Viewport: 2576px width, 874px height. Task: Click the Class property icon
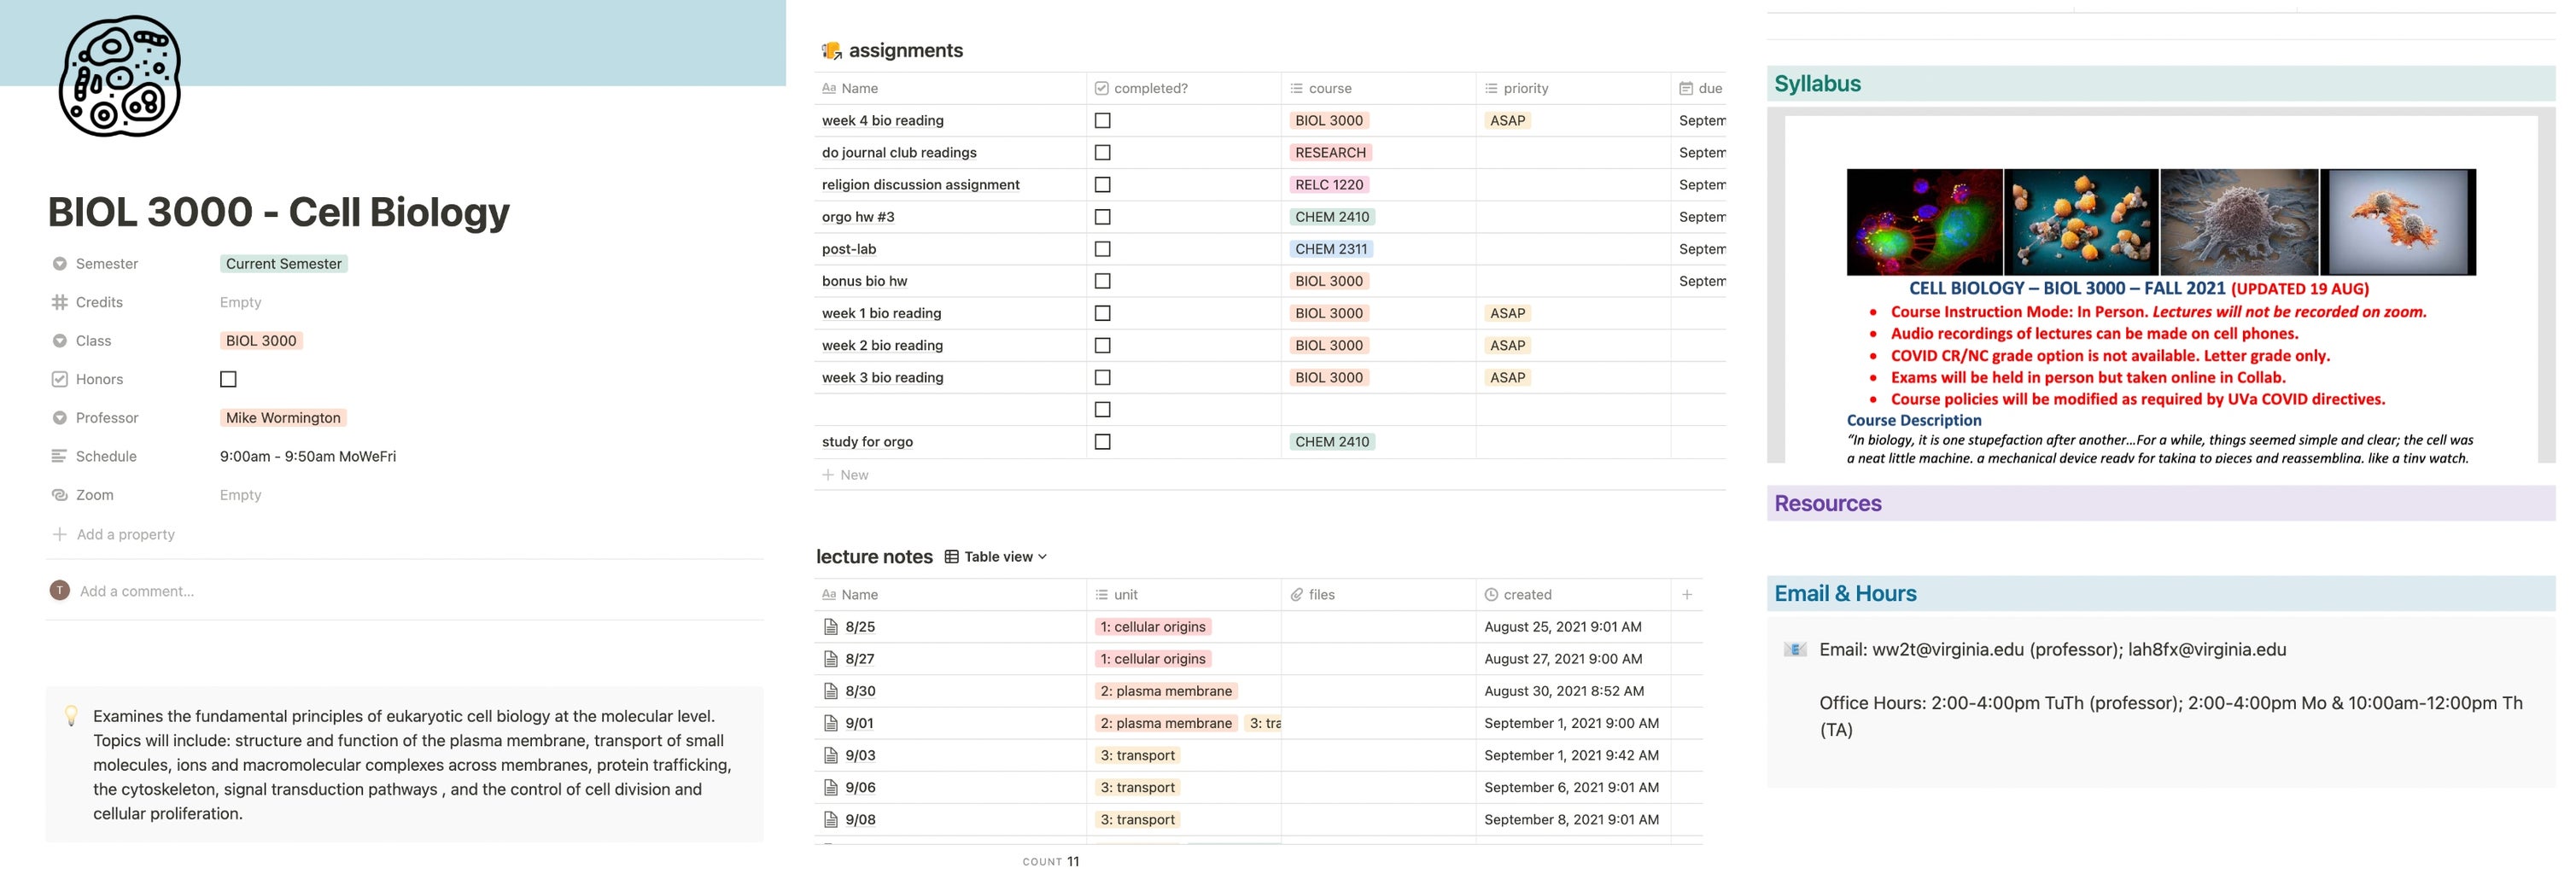click(x=59, y=341)
